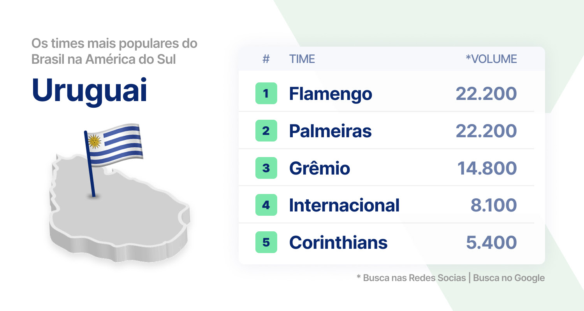Viewport: 584px width, 311px height.
Task: Select the green rank 4 badge
Action: tap(266, 205)
